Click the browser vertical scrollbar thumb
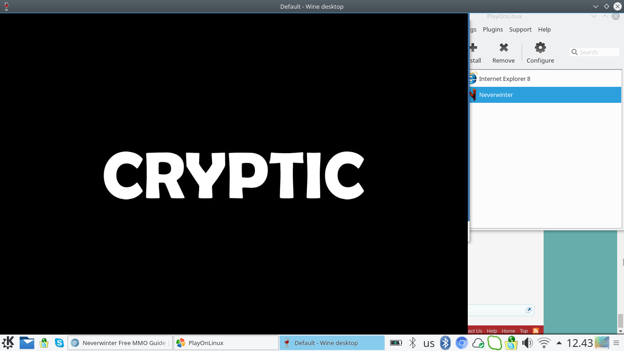The height and width of the screenshot is (351, 624). pyautogui.click(x=620, y=321)
